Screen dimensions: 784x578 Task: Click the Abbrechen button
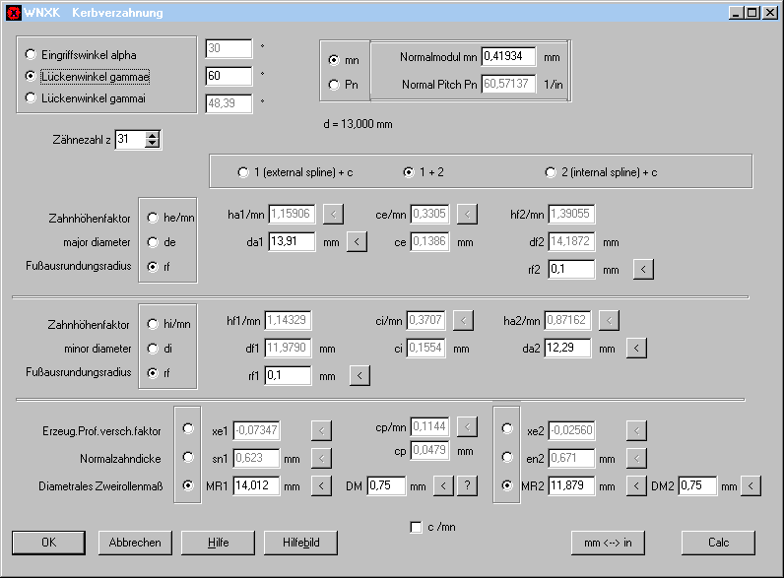pyautogui.click(x=135, y=542)
